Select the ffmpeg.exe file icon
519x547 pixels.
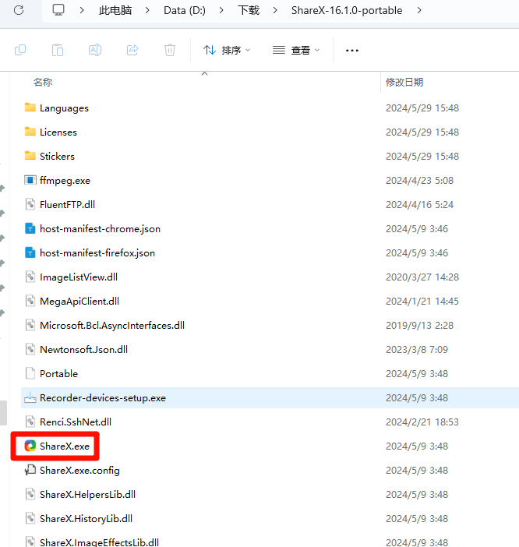click(x=30, y=180)
